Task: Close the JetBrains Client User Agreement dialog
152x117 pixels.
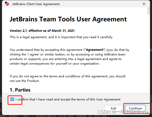Action: coord(144,4)
